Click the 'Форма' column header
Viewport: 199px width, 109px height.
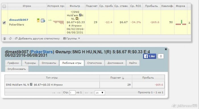click(181, 6)
